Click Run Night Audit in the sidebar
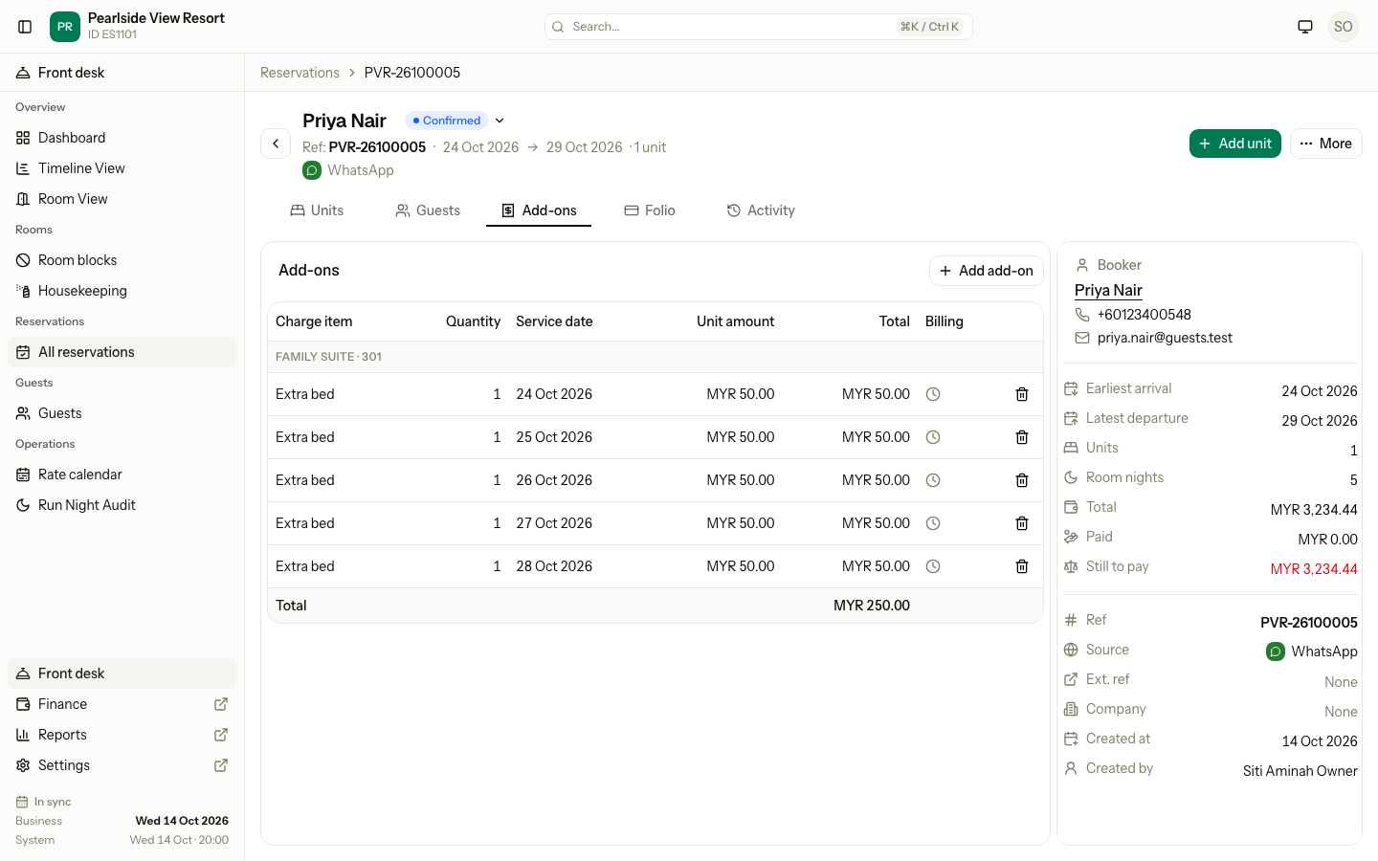This screenshot has width=1378, height=861. pyautogui.click(x=122, y=505)
